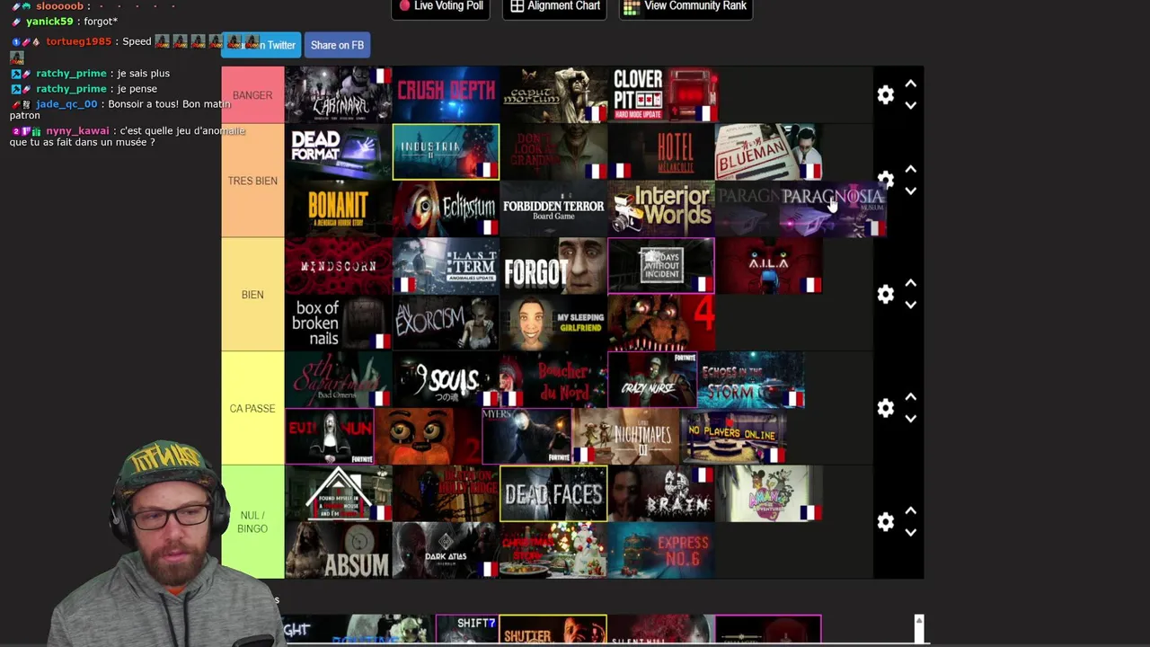Click chat username jade_qc_00

pos(66,104)
